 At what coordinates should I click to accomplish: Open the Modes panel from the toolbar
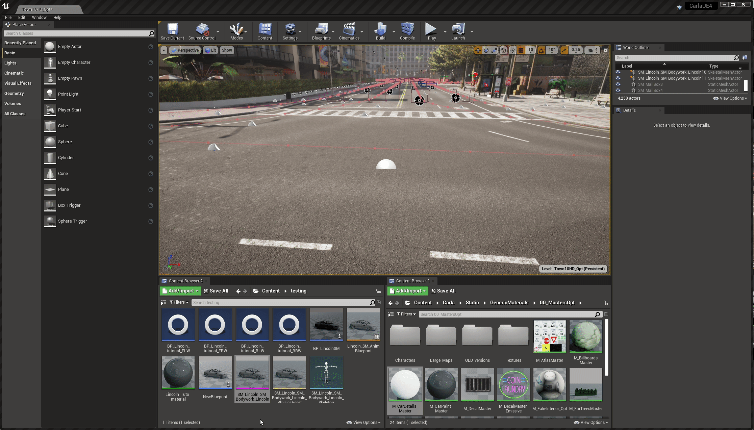[x=236, y=31]
